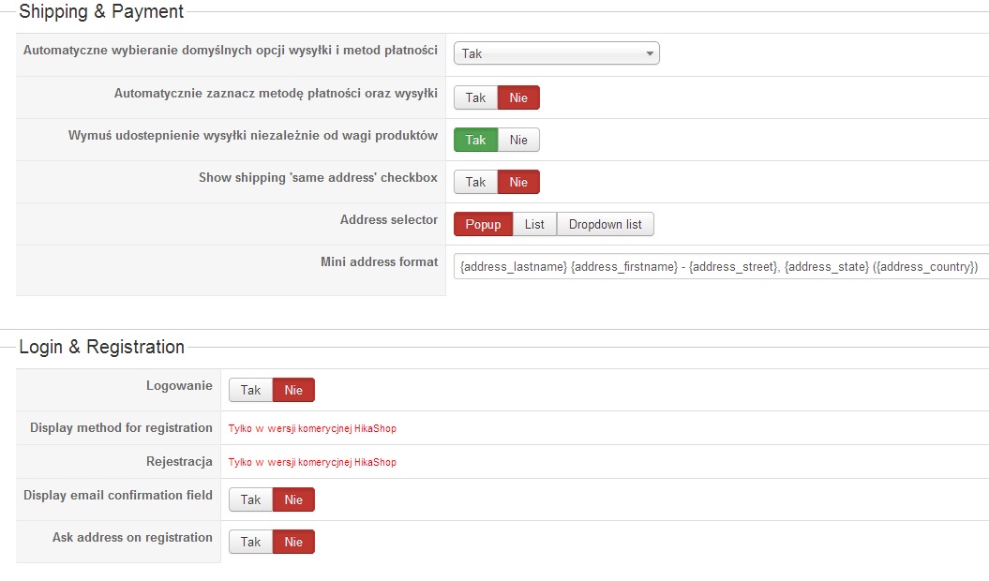Select Nie for email confirmation field
The width and height of the screenshot is (989, 581).
pos(293,500)
